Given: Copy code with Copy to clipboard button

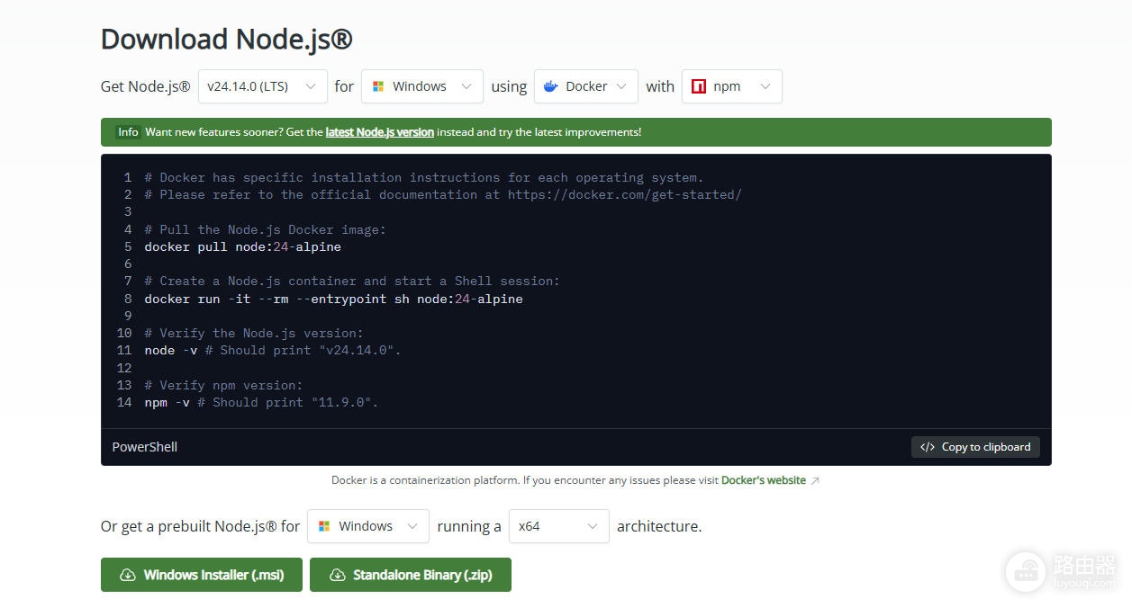Looking at the screenshot, I should click(x=975, y=447).
